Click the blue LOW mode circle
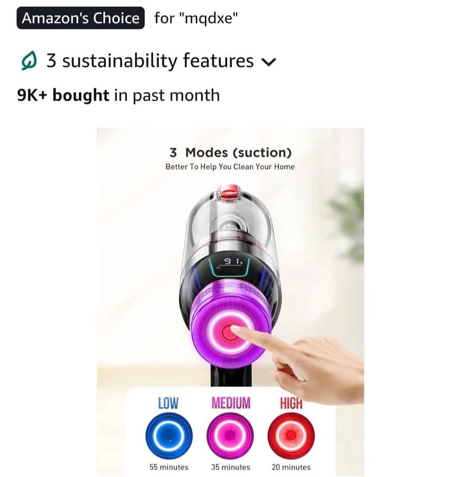This screenshot has width=461, height=477. [x=169, y=436]
